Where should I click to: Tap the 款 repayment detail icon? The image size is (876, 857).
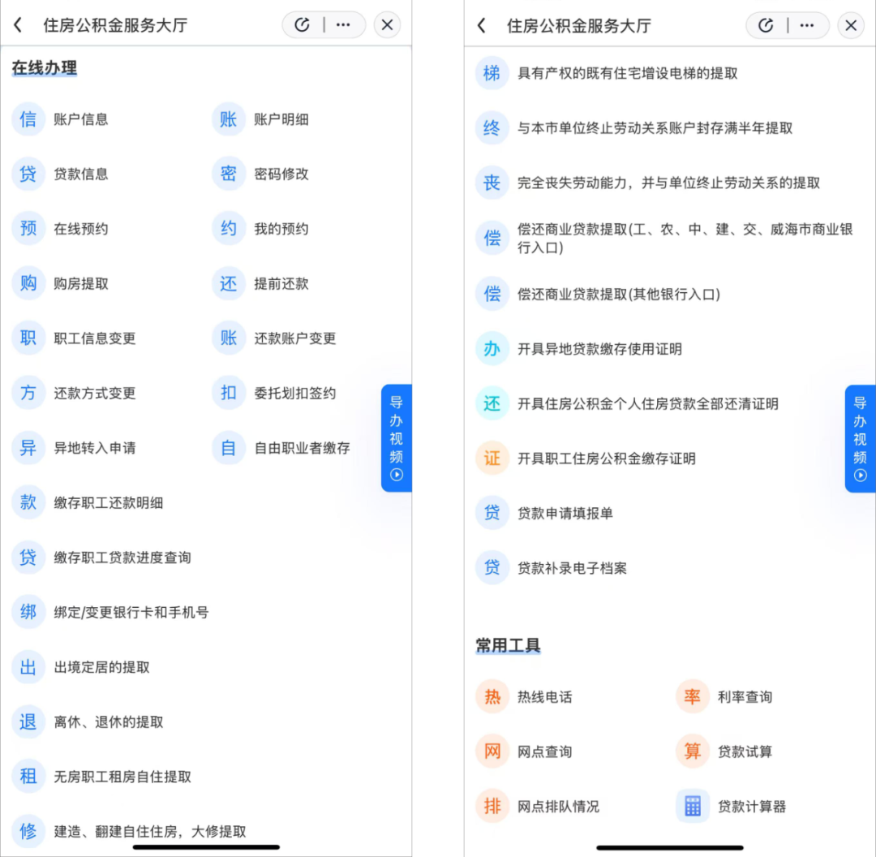(x=28, y=502)
